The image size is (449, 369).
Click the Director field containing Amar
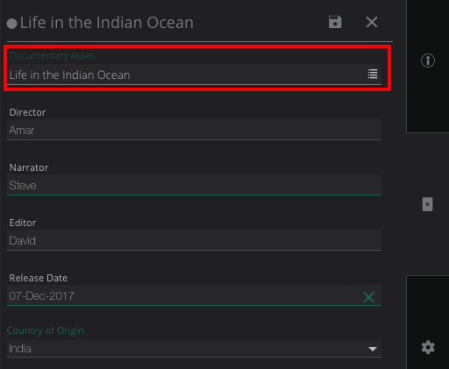[x=194, y=130]
